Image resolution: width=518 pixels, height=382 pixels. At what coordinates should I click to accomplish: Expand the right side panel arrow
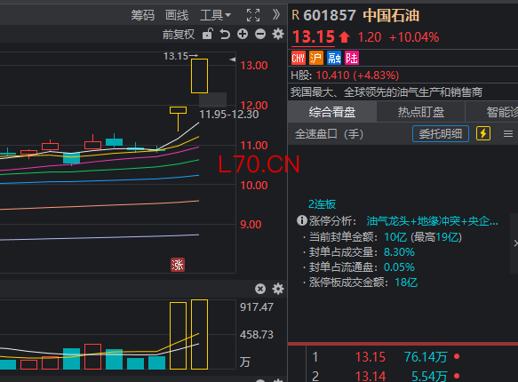pos(515,243)
